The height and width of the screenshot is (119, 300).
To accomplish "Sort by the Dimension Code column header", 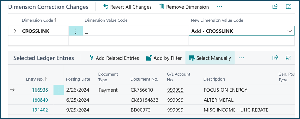I will point(39,20).
